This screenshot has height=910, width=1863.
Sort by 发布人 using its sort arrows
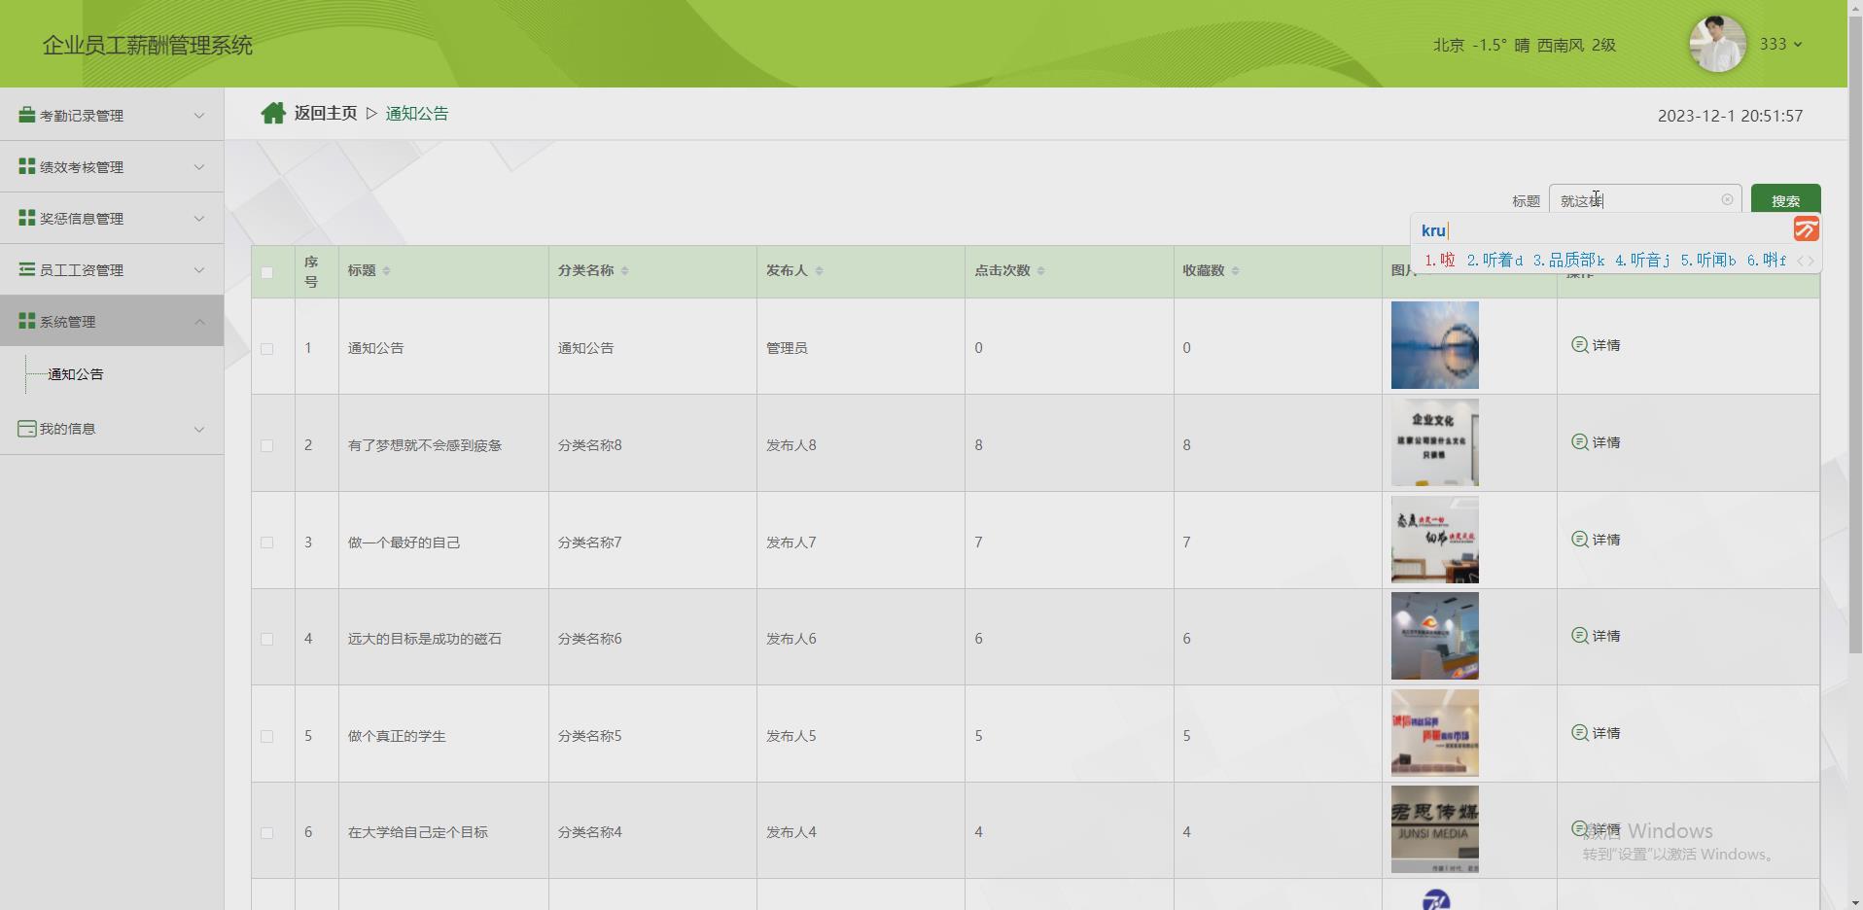click(819, 271)
